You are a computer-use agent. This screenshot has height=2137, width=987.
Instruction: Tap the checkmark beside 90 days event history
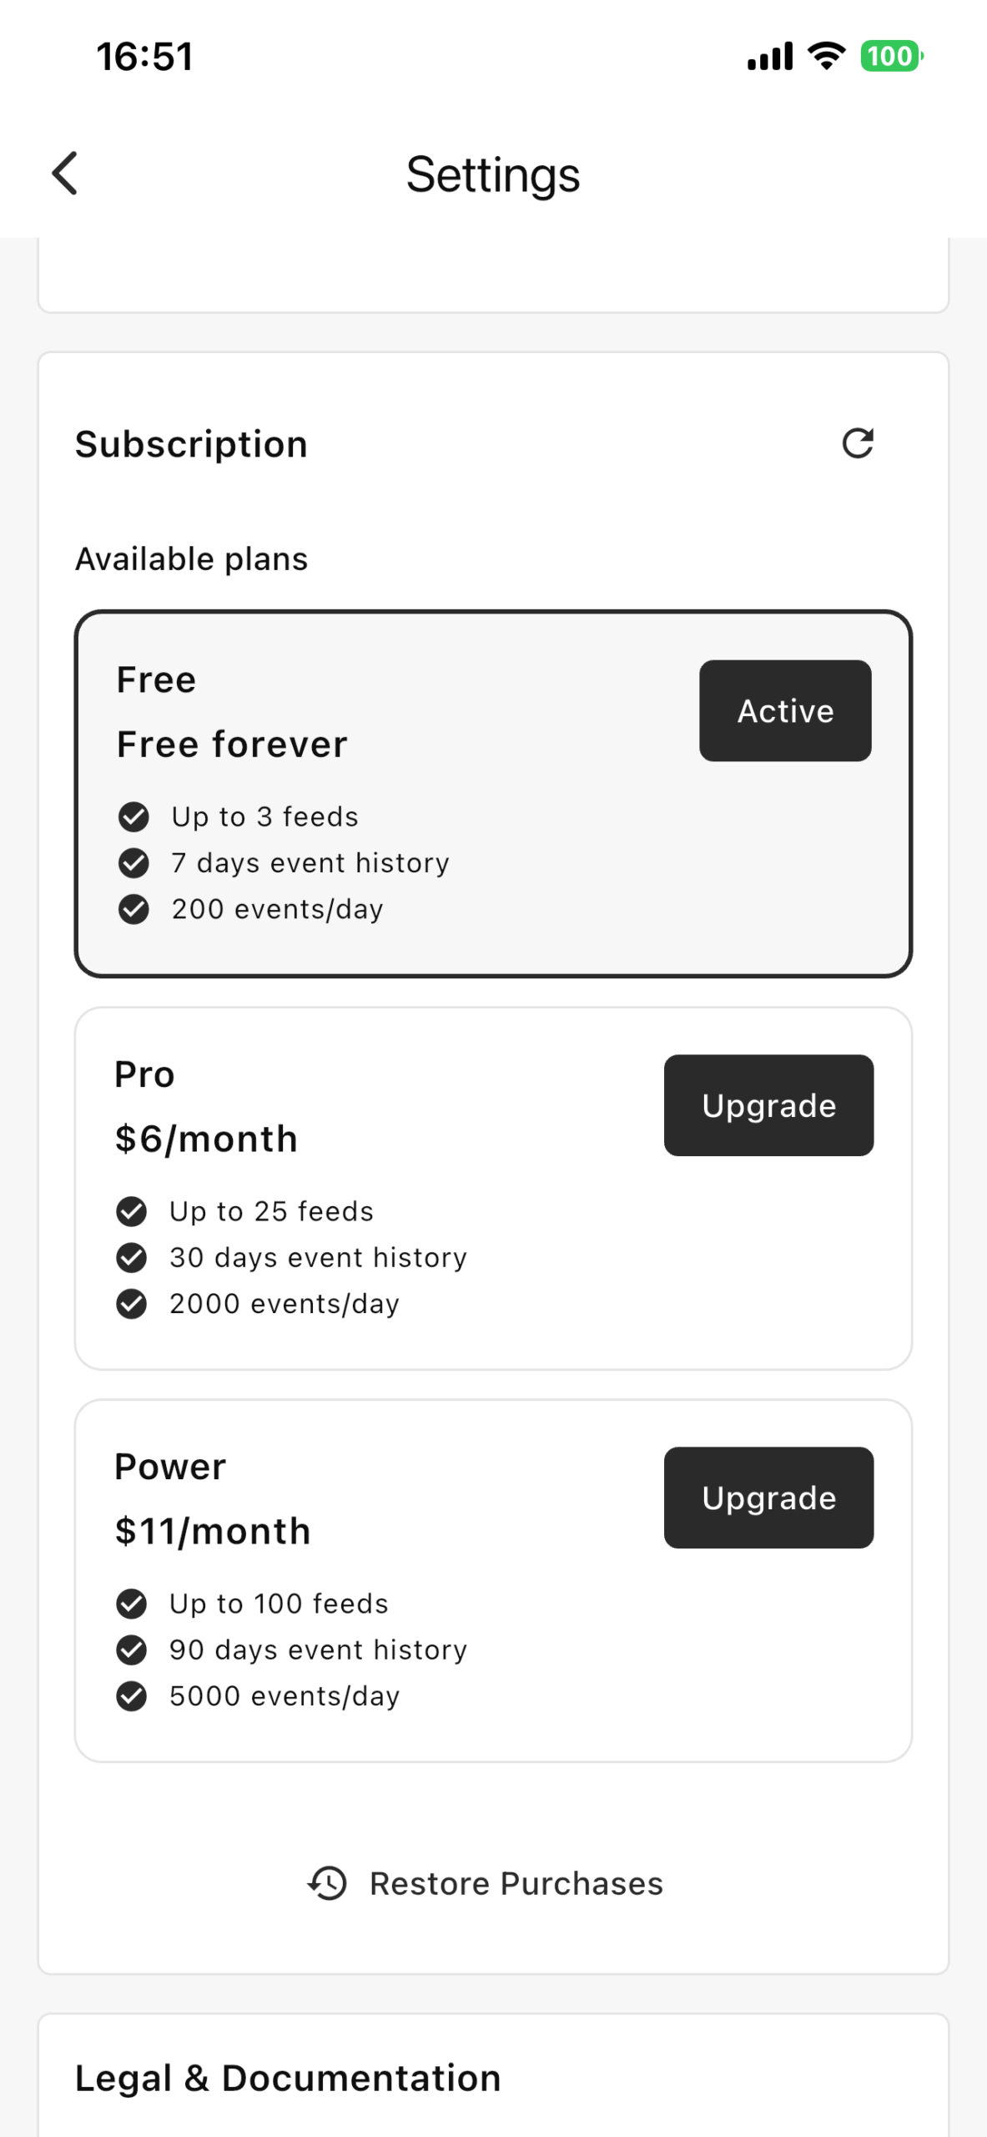(131, 1649)
